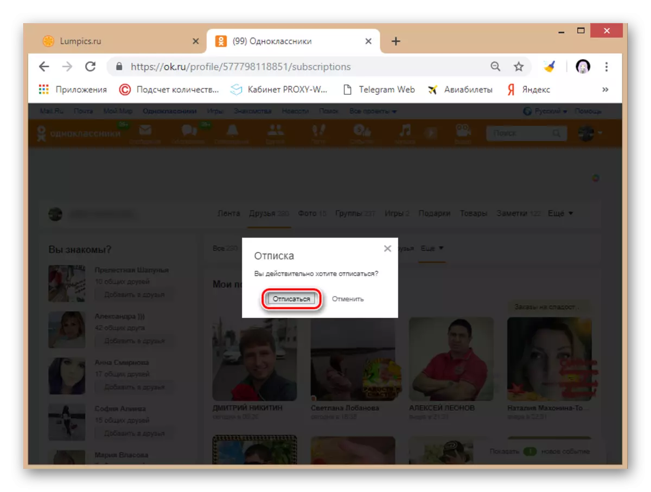Click Знакомства in the portal bar
This screenshot has height=492, width=651.
(252, 111)
